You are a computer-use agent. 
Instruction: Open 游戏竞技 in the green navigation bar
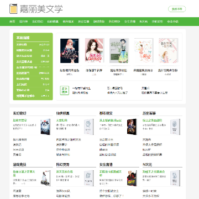coord(99,22)
